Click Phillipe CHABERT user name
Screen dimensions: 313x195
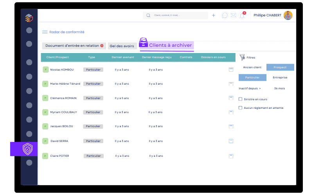(x=267, y=15)
